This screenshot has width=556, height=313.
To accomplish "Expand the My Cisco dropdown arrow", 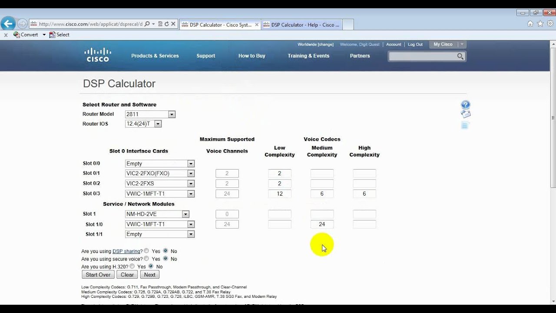I will [x=462, y=44].
